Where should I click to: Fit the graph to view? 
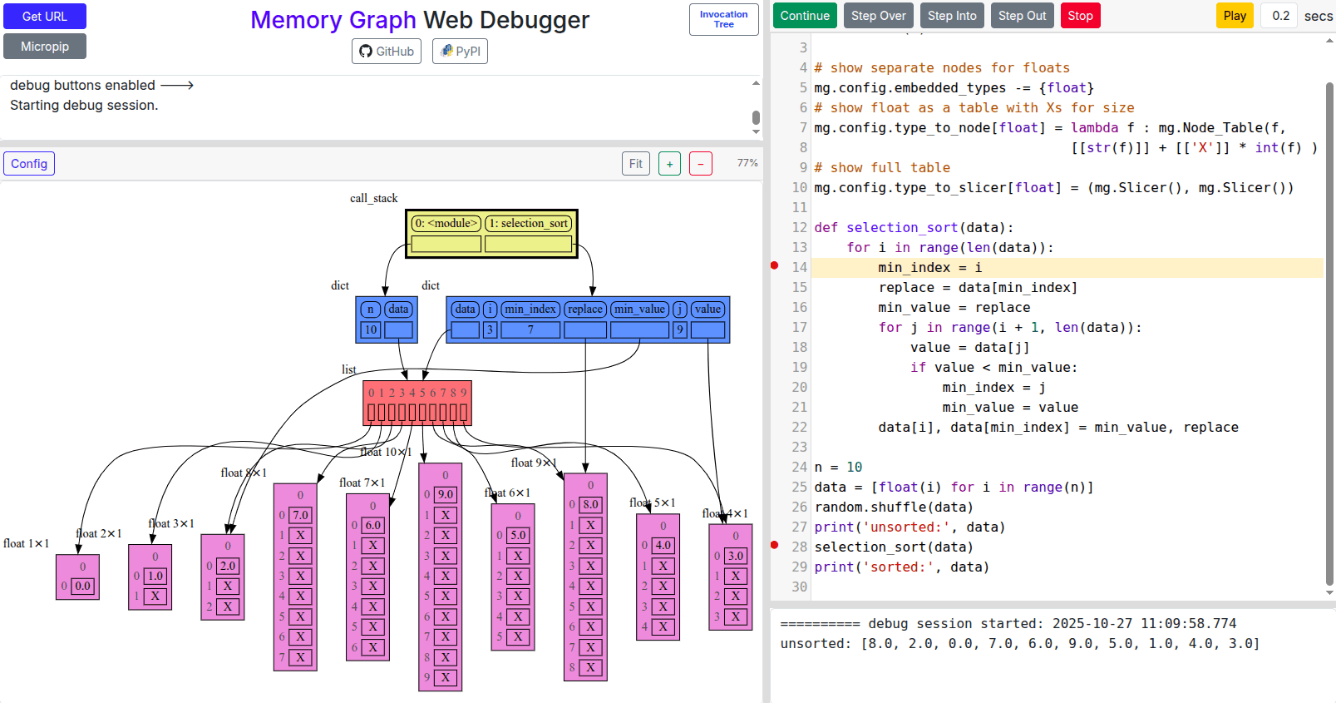[635, 164]
